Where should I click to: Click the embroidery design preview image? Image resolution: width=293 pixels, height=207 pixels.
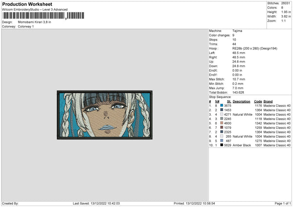point(105,115)
